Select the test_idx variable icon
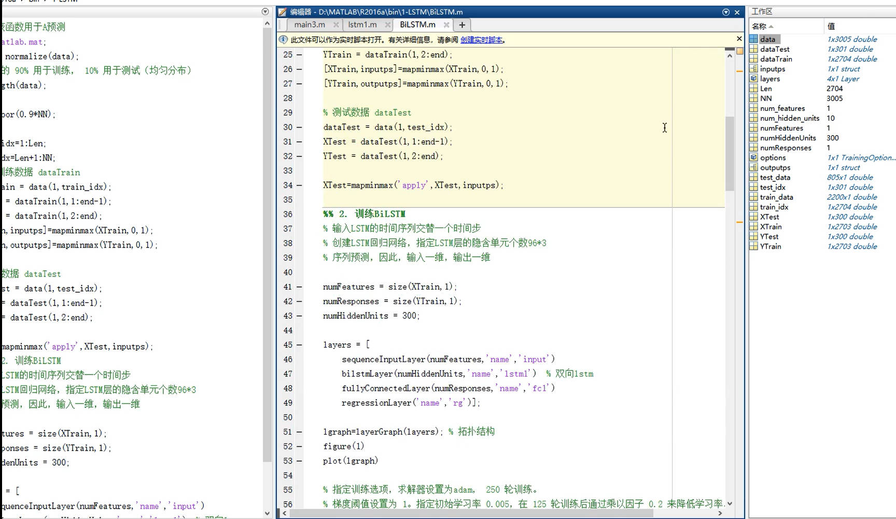This screenshot has width=896, height=519. pos(753,186)
